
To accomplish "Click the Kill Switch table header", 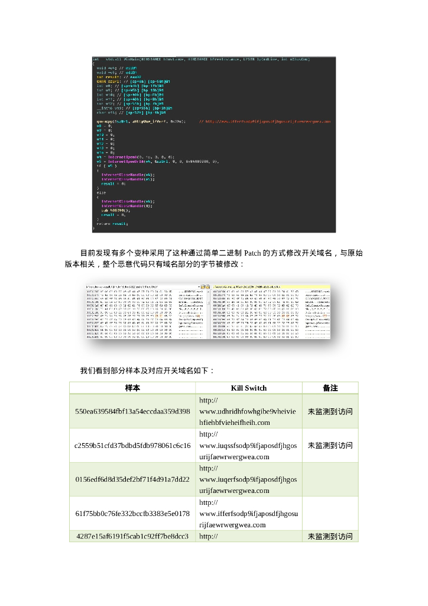I will [248, 388].
